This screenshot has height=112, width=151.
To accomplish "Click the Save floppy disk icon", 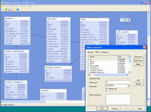I will point(10,10).
